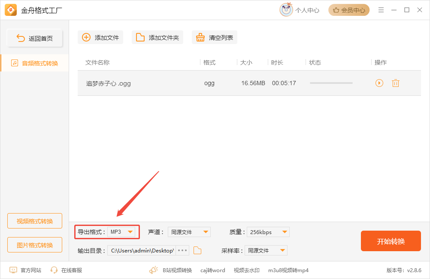430x279 pixels.
Task: Open 导出格式 MP3 dropdown
Action: pos(121,232)
